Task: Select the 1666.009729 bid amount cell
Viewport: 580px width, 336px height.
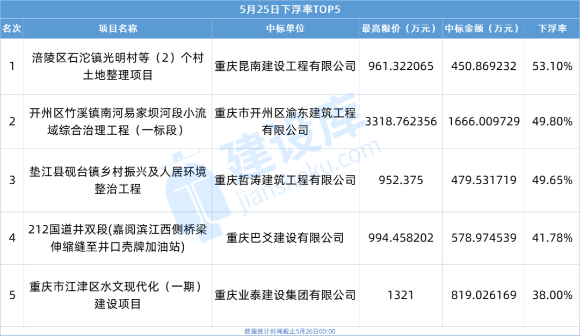Action: click(482, 121)
